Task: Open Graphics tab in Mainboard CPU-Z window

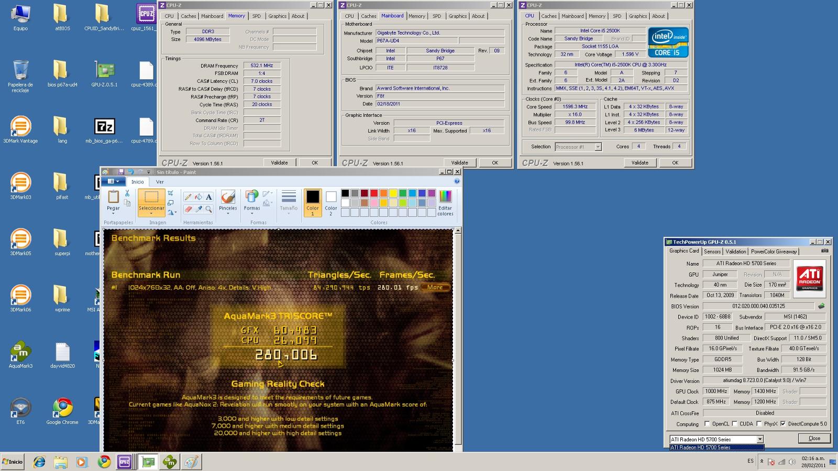Action: click(458, 16)
